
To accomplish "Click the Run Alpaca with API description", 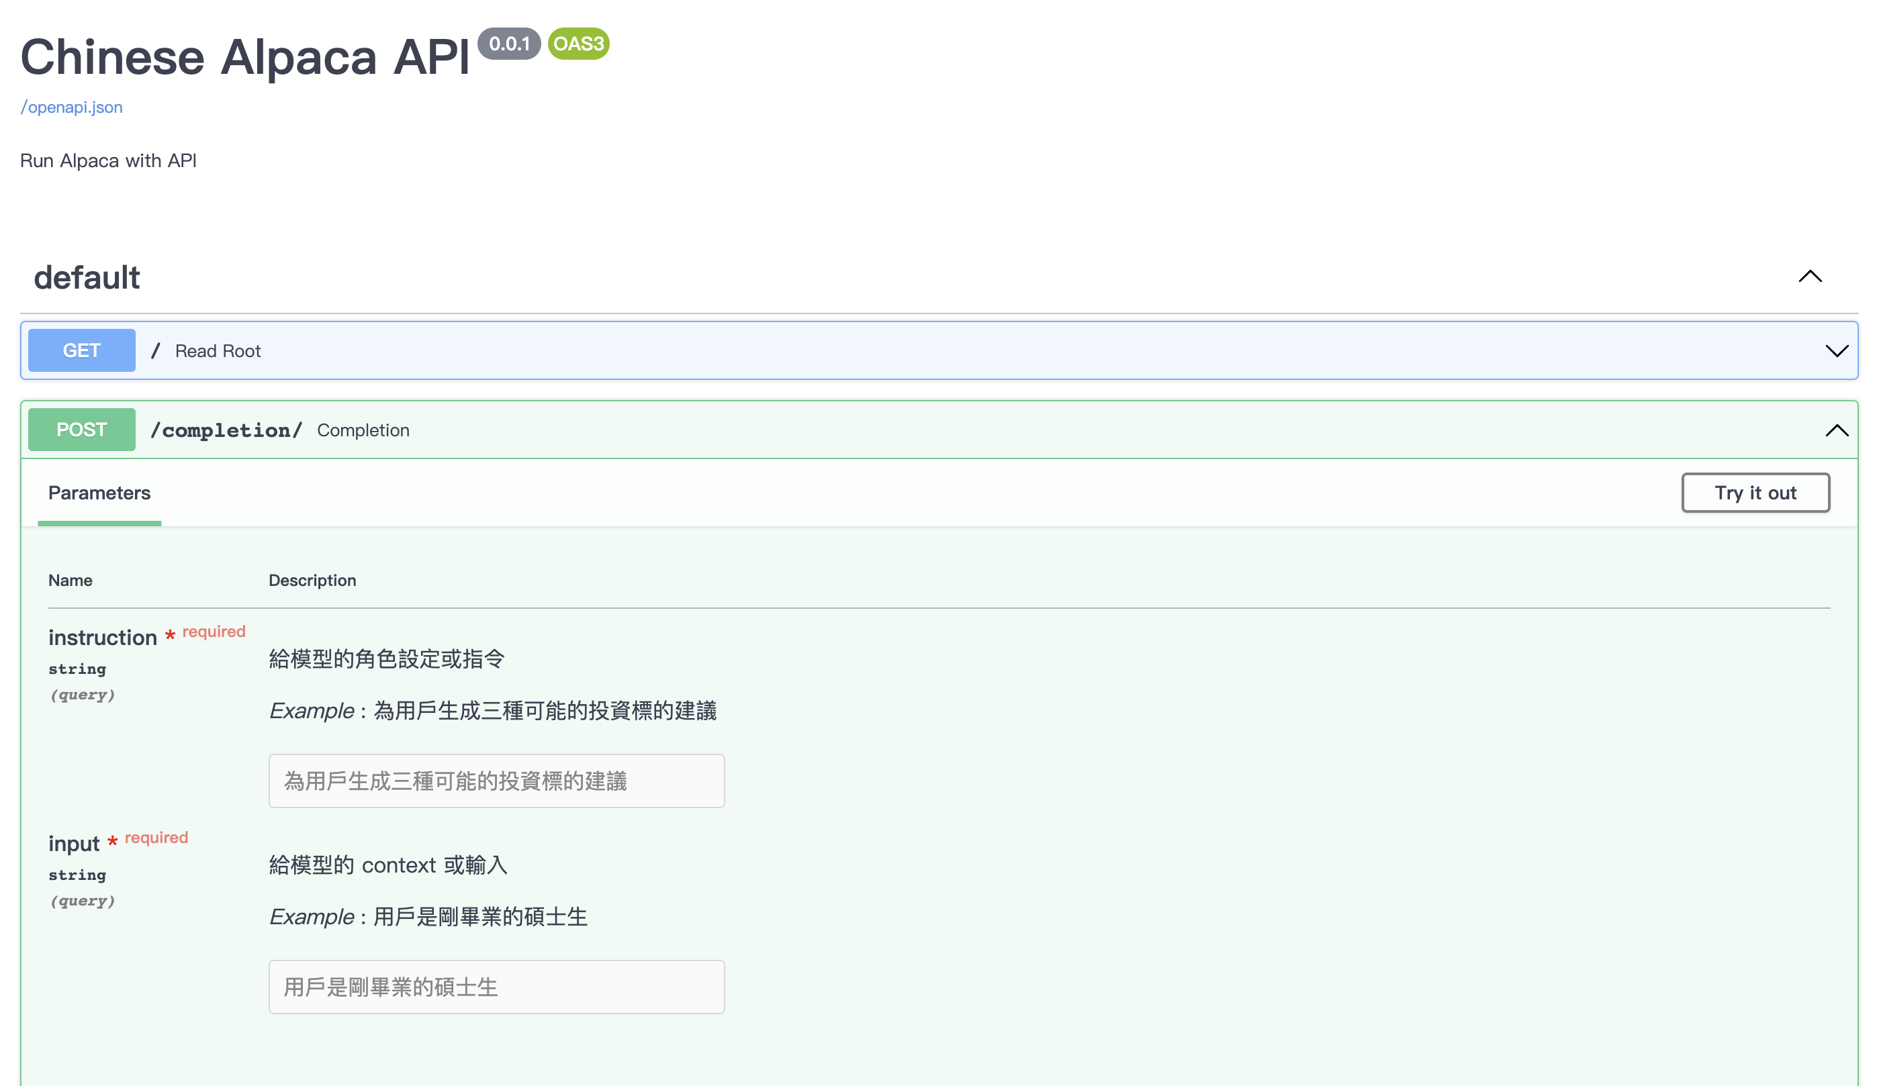I will click(108, 161).
